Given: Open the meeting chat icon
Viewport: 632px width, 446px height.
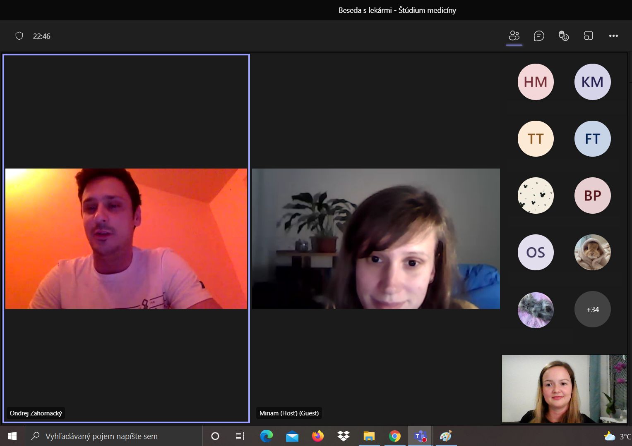Looking at the screenshot, I should [539, 36].
